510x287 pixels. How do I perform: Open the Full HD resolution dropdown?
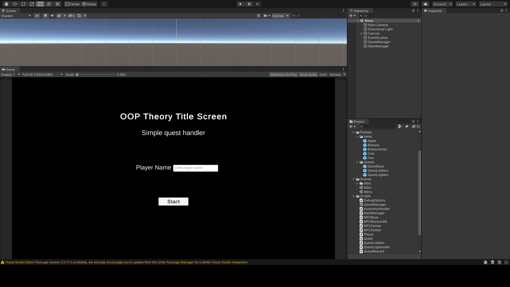point(42,75)
